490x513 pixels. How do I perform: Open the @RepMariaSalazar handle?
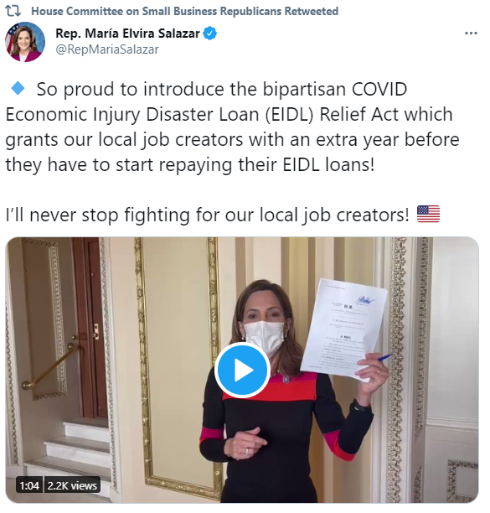click(x=107, y=49)
